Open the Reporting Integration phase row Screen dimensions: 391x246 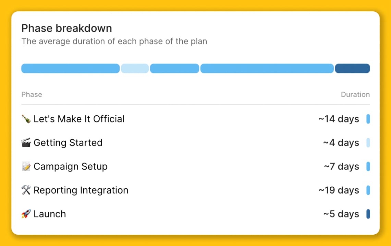[195, 190]
